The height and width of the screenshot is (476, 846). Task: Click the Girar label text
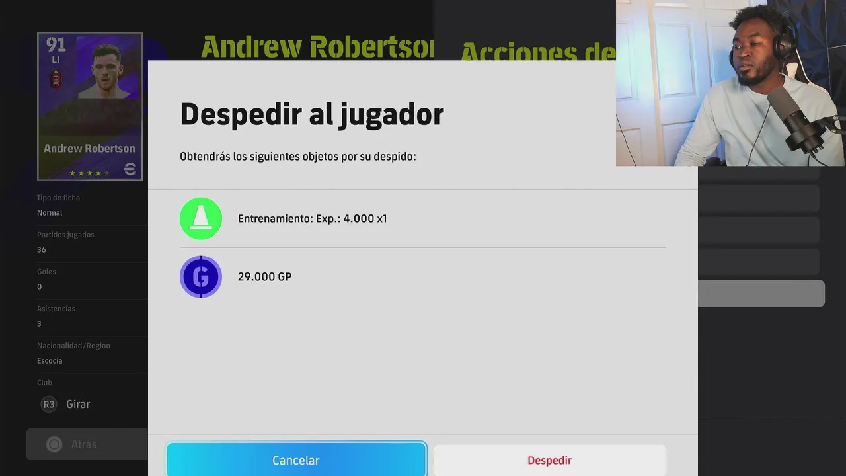(x=78, y=404)
